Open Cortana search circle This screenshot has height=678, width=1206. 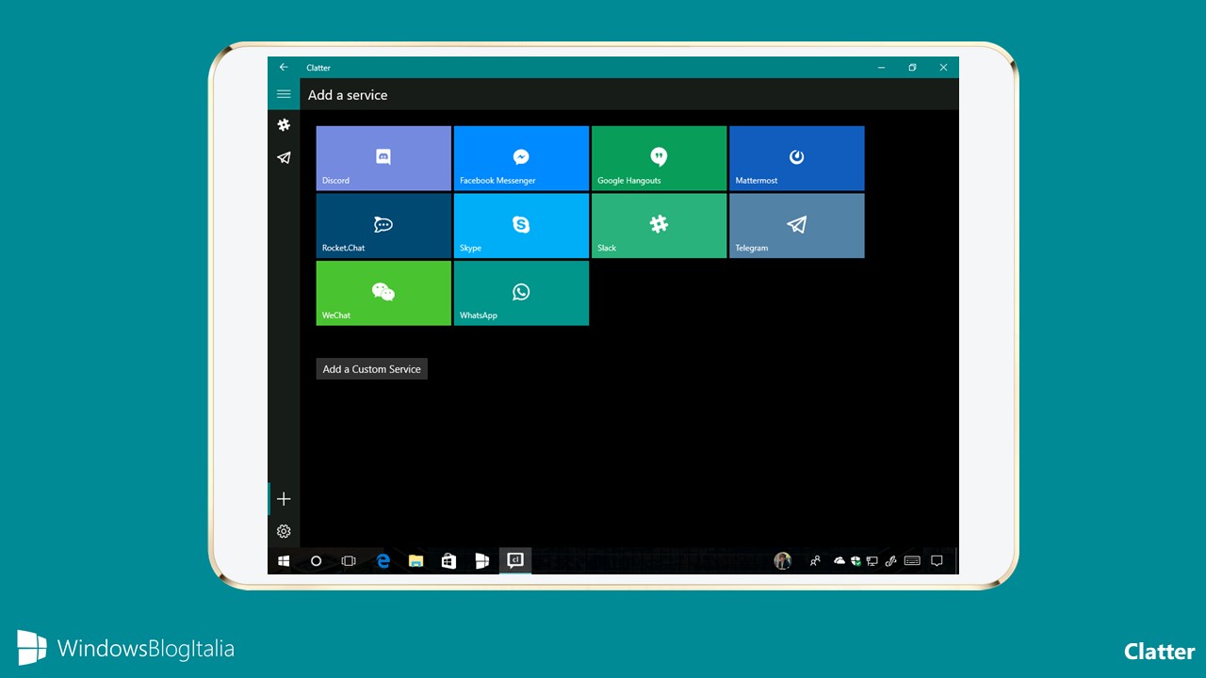317,561
